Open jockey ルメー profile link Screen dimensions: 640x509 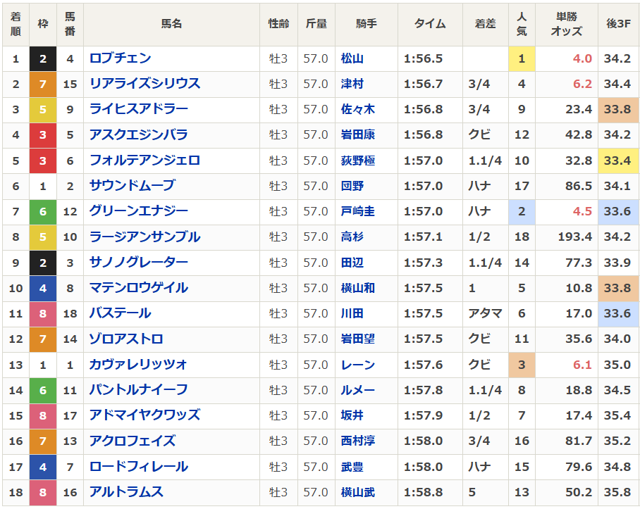pyautogui.click(x=358, y=390)
